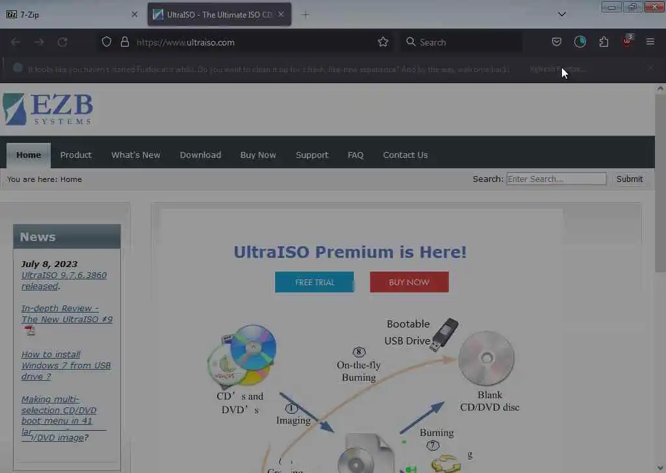Open the teal circular account icon
The width and height of the screenshot is (666, 473).
click(579, 42)
